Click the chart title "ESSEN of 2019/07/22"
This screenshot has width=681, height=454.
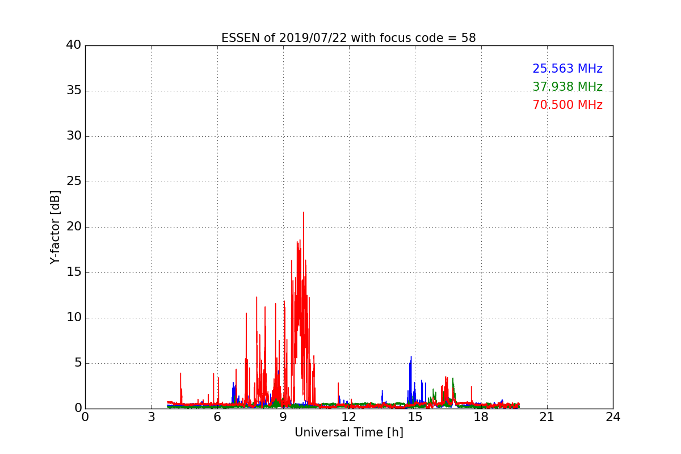(x=348, y=38)
